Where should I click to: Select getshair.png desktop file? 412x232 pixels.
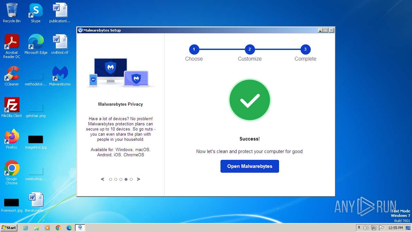(36, 111)
